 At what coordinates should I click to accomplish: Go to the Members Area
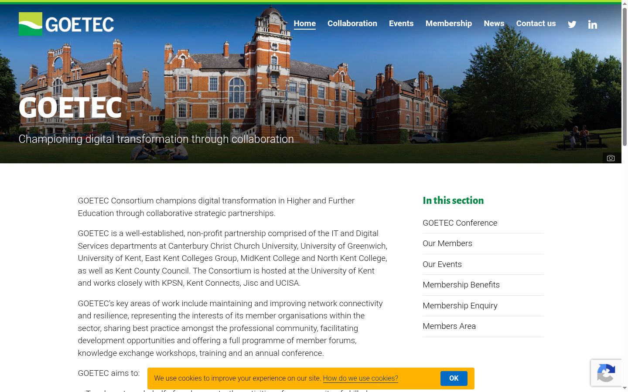449,326
